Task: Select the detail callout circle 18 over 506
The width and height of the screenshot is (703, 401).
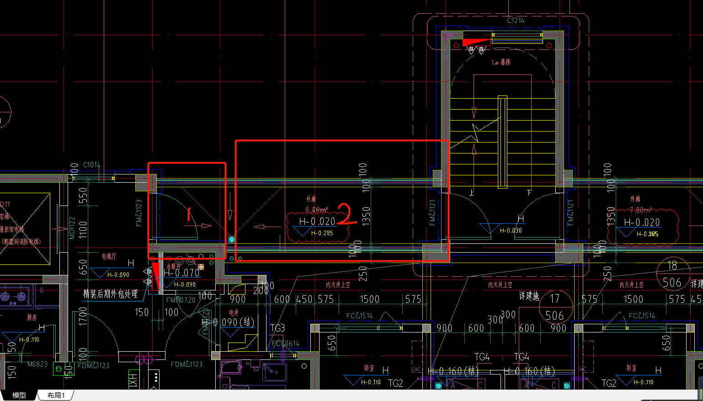Action: [x=672, y=274]
